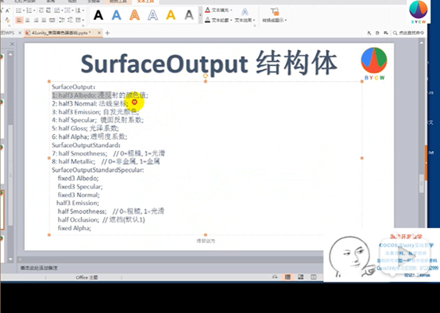Image resolution: width=440 pixels, height=313 pixels.
Task: Click the line 4: half Specular
Action: 98,120
